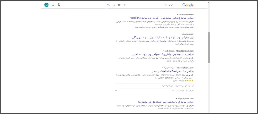This screenshot has height=114, width=258.
Task: Click the https://webone.co URL text
Action: tap(186, 15)
